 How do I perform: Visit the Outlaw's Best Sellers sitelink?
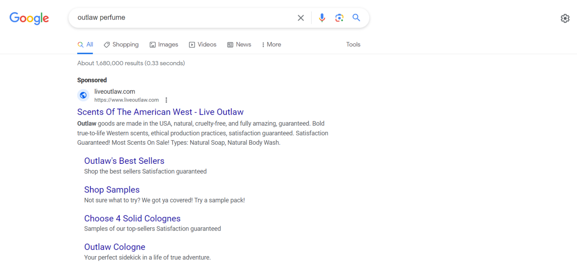pos(124,160)
